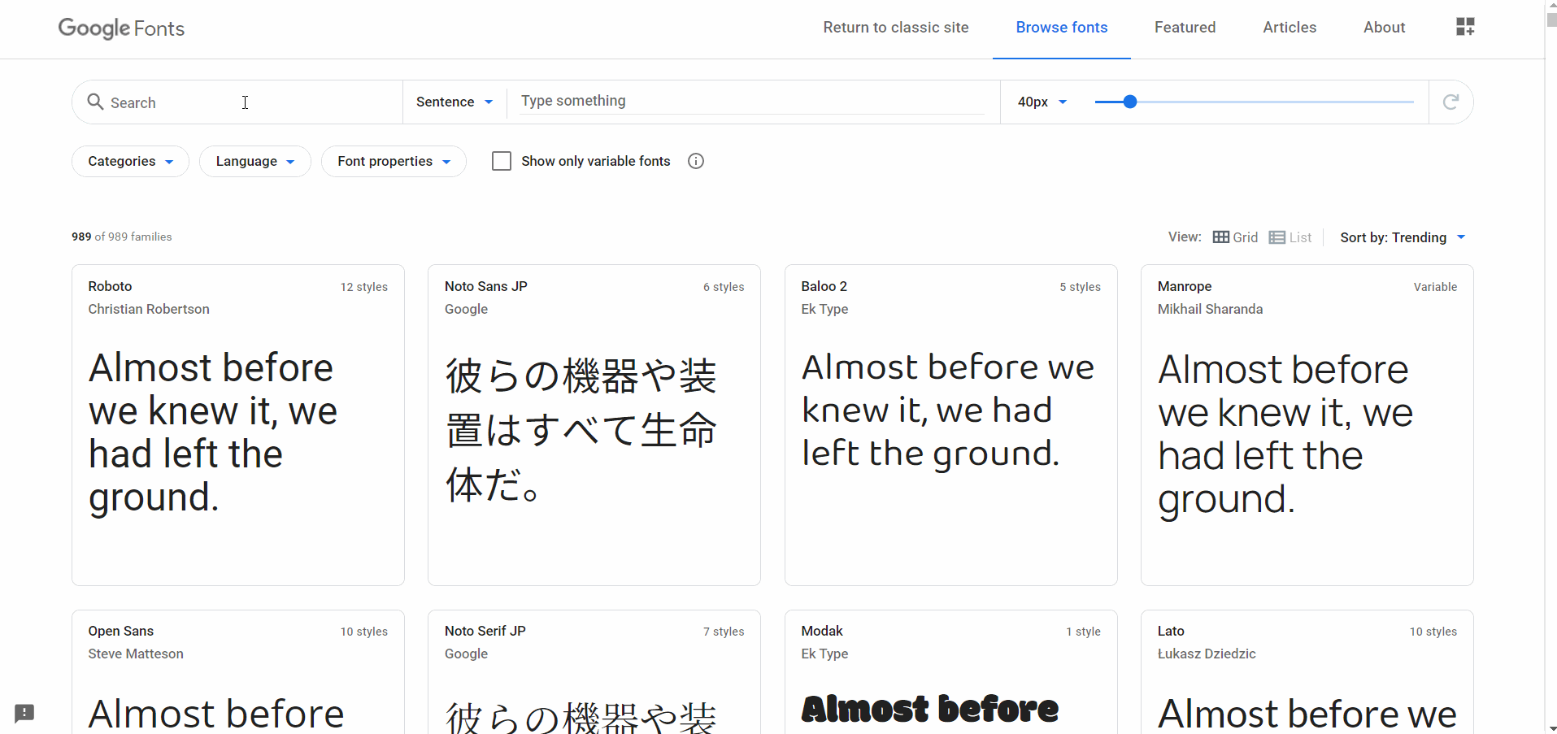Click the search magnifier icon
The width and height of the screenshot is (1557, 734).
(x=95, y=102)
